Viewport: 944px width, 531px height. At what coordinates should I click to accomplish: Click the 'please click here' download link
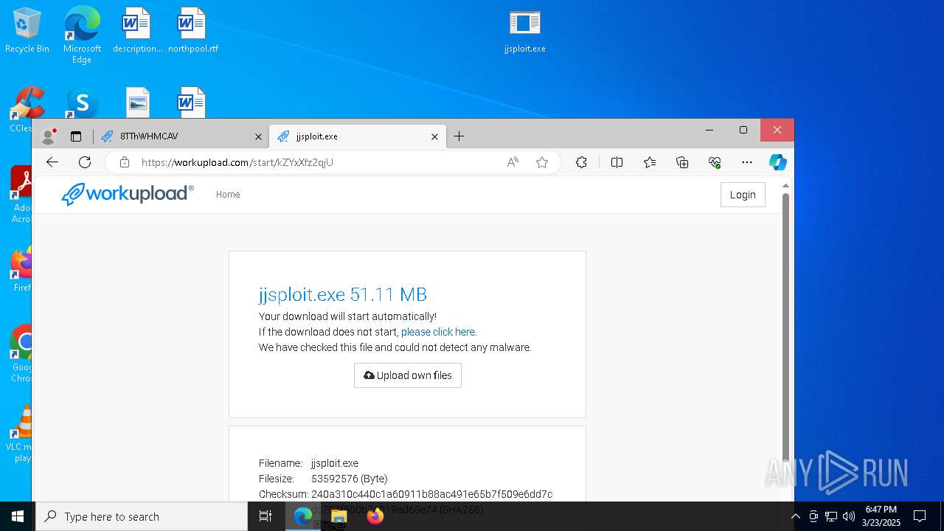click(x=439, y=332)
